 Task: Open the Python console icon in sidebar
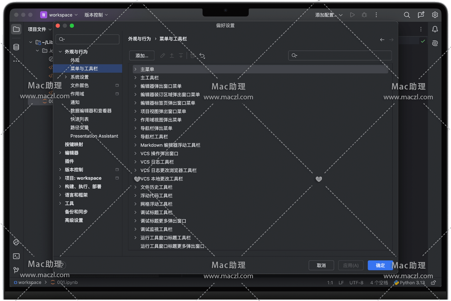coord(16,242)
